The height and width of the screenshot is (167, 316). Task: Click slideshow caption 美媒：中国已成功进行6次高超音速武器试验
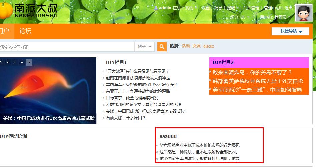49,118
